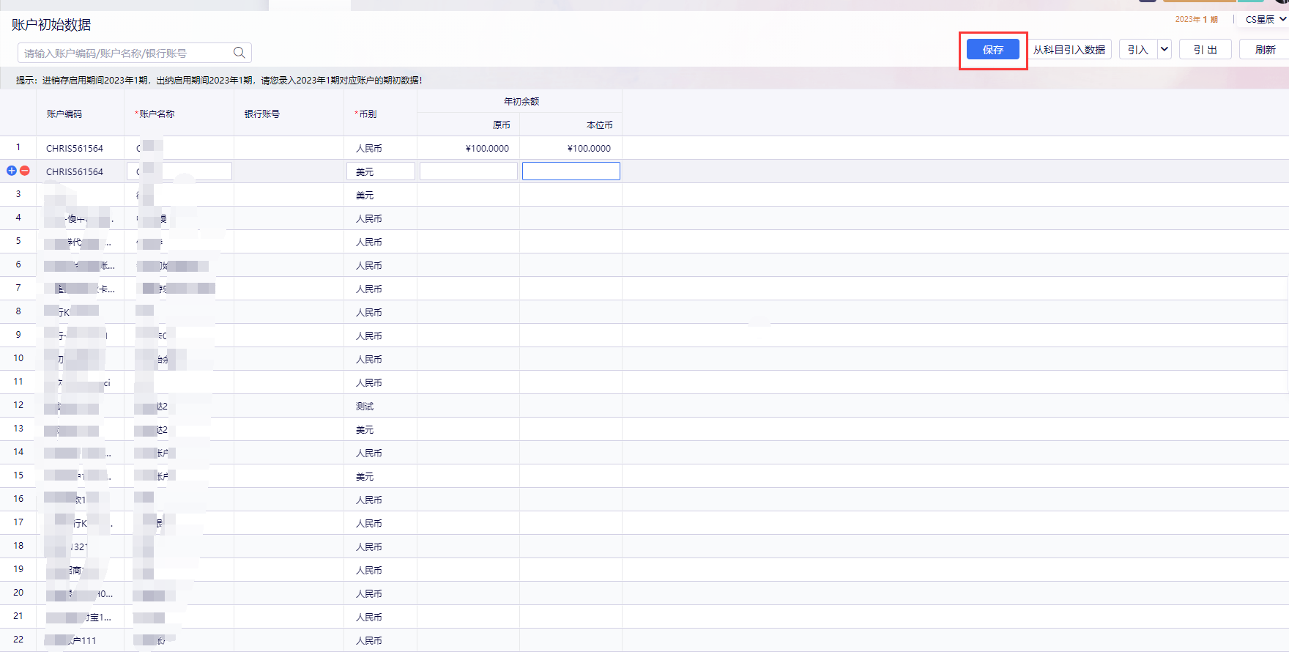The height and width of the screenshot is (652, 1289).
Task: Click the 从科目引入数据 button
Action: click(x=1069, y=49)
